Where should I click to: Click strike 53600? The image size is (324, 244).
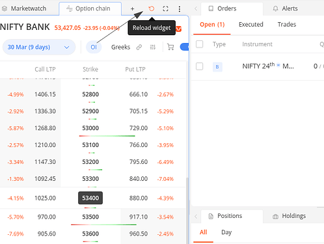coord(90,234)
